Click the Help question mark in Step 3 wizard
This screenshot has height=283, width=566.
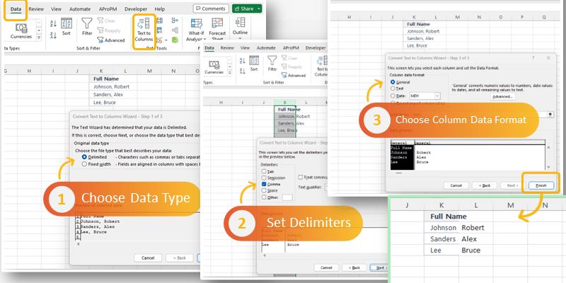pos(533,58)
